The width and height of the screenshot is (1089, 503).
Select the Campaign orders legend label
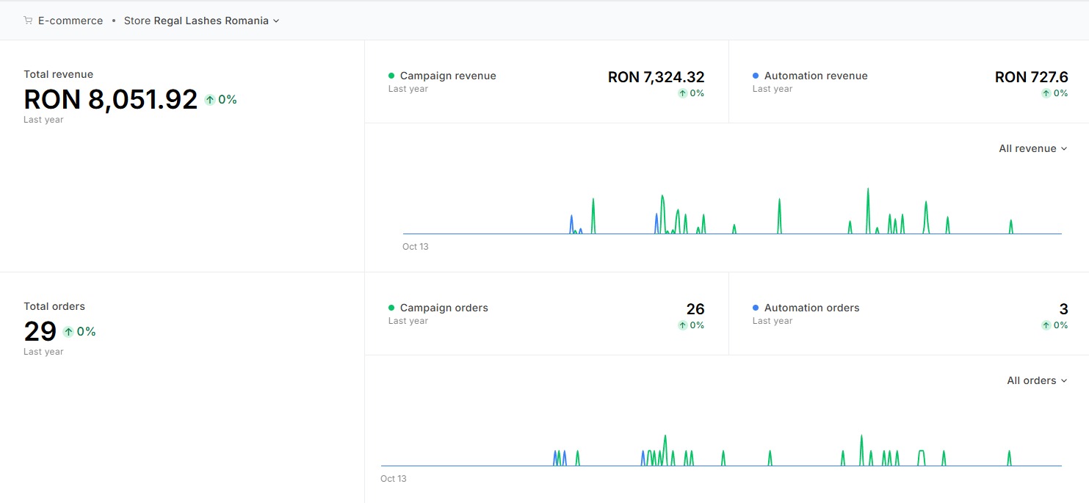(x=444, y=308)
